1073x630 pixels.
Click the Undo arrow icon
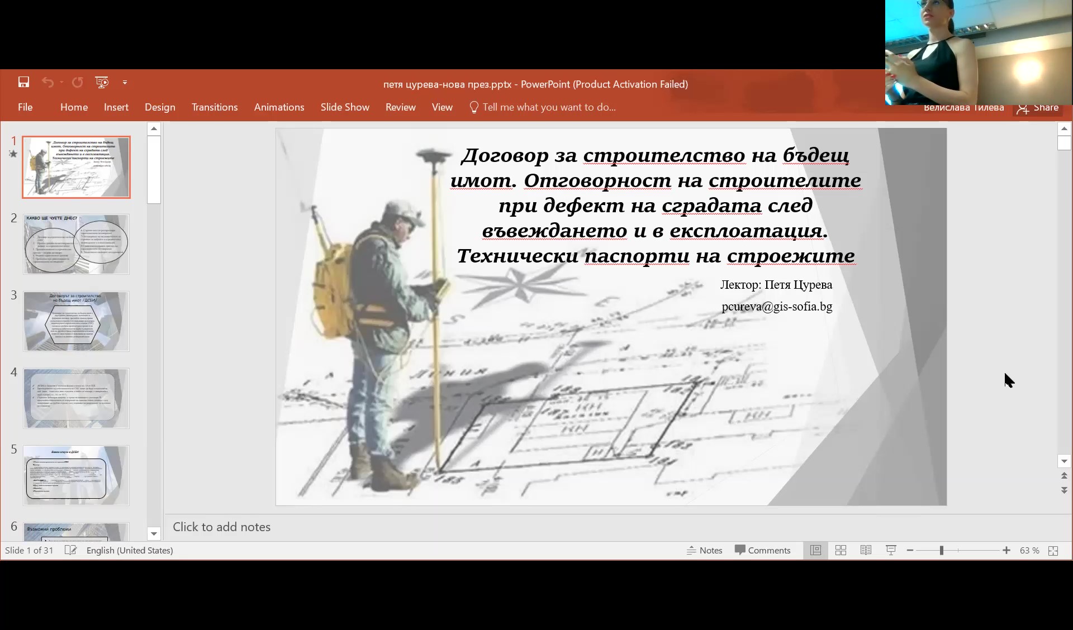click(x=48, y=83)
